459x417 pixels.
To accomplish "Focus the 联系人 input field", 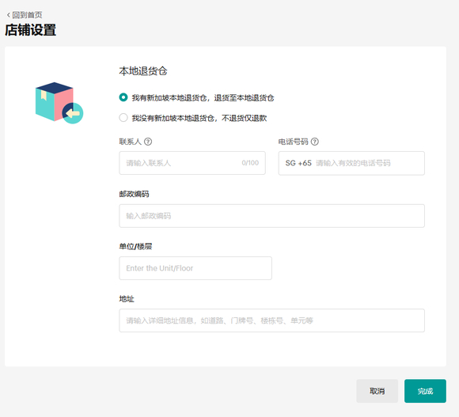I will coord(192,163).
